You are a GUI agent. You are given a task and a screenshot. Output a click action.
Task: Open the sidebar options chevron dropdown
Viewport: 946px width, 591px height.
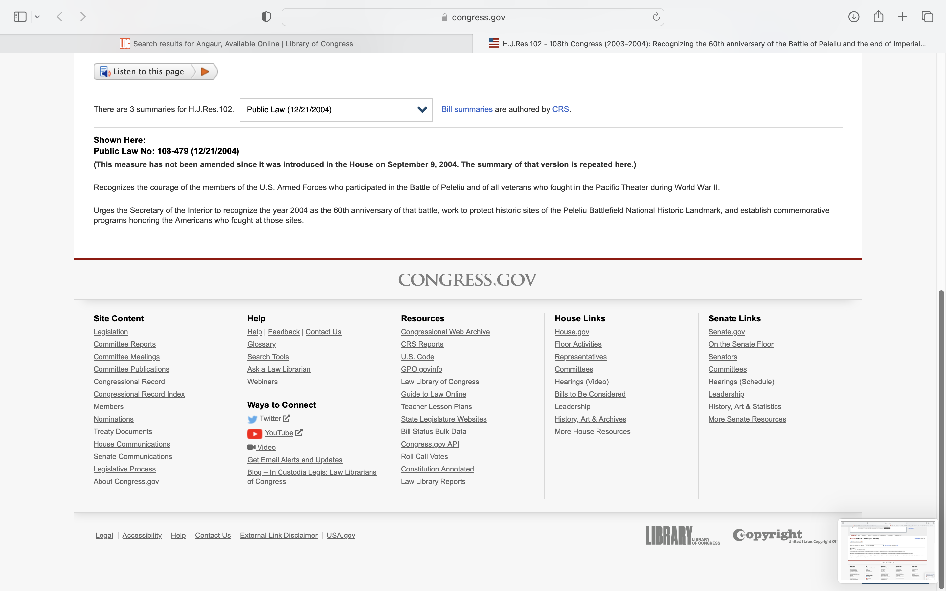(x=37, y=17)
